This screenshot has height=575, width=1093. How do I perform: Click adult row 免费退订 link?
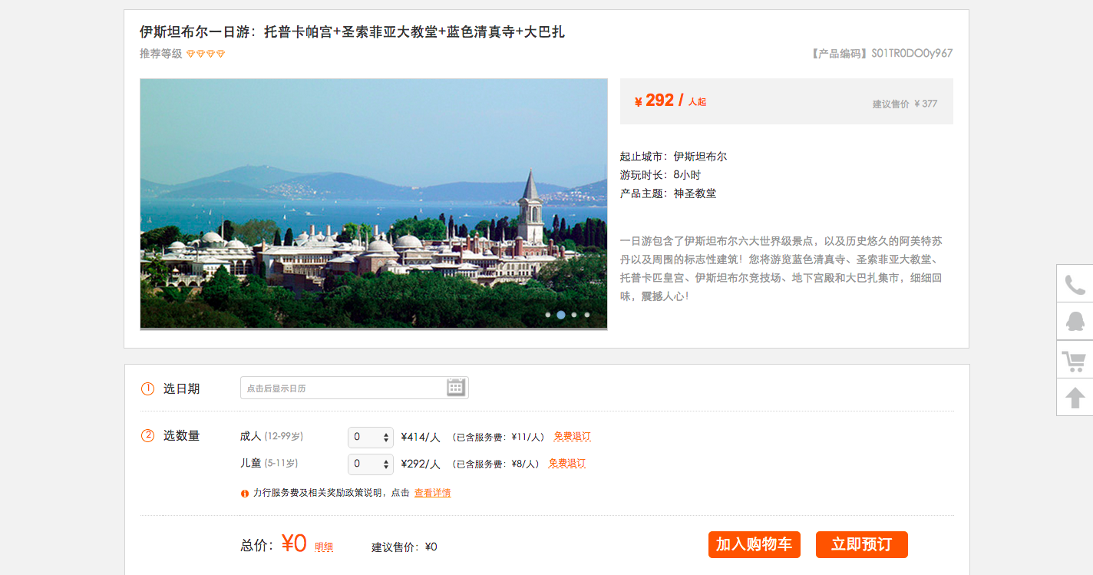pos(573,437)
